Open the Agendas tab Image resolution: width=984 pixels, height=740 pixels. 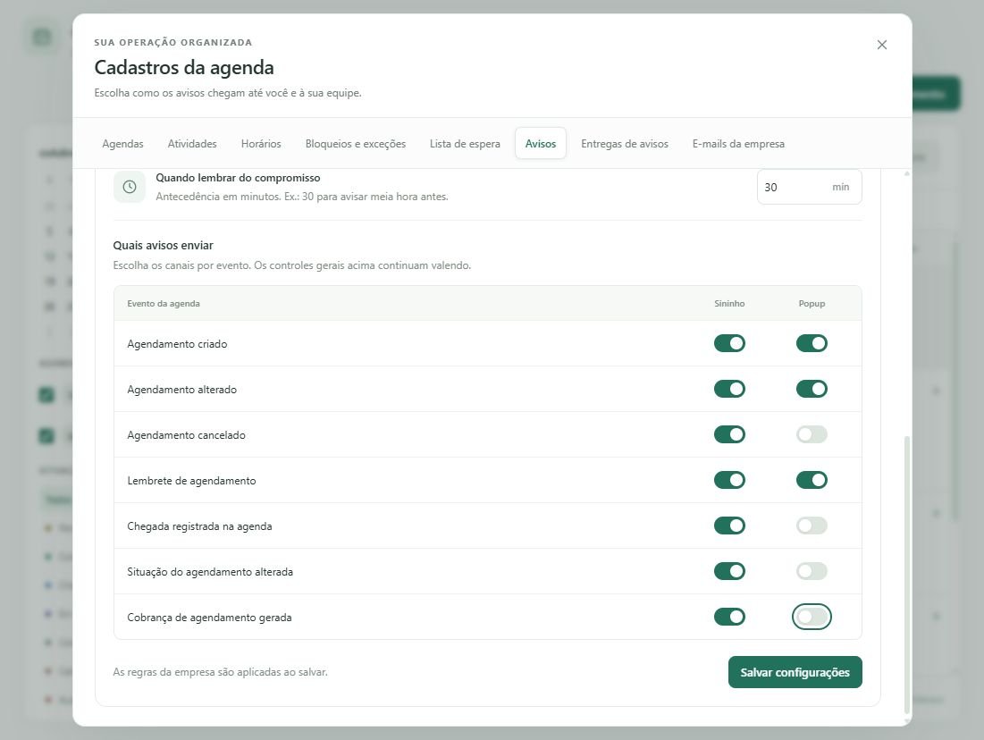[x=123, y=144]
